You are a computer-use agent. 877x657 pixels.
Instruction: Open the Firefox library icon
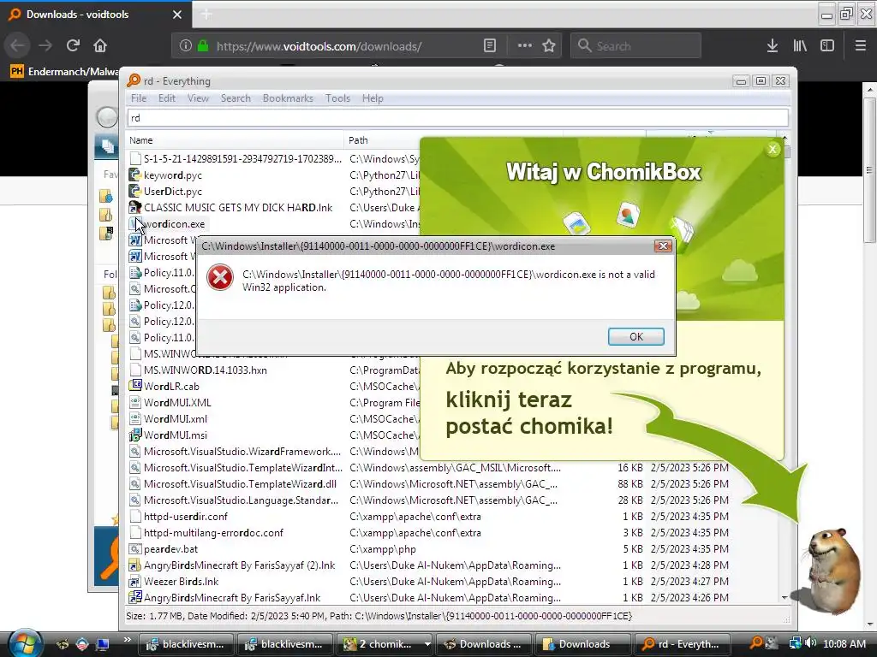coord(800,45)
